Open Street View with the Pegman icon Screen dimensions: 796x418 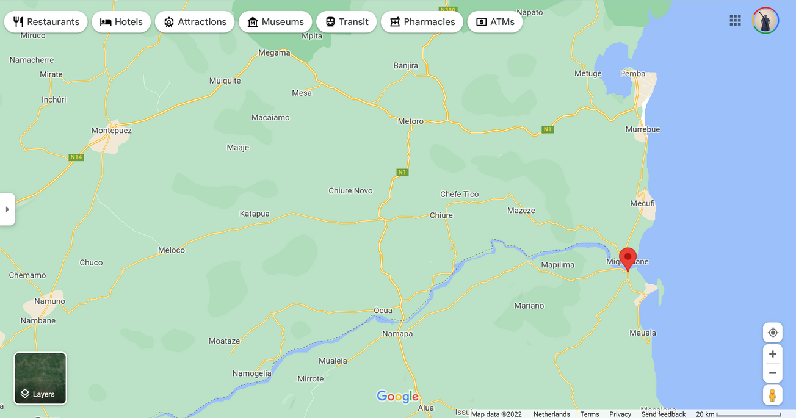point(773,395)
